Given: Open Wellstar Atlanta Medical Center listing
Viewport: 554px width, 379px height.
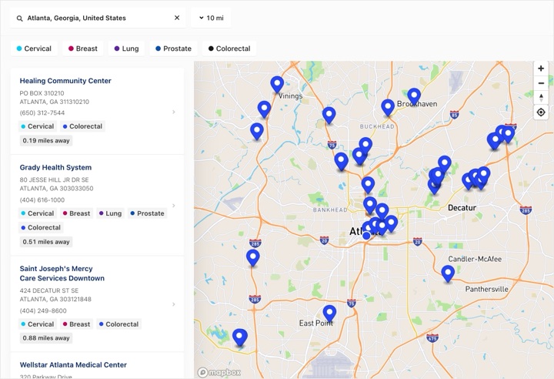Looking at the screenshot, I should point(73,365).
